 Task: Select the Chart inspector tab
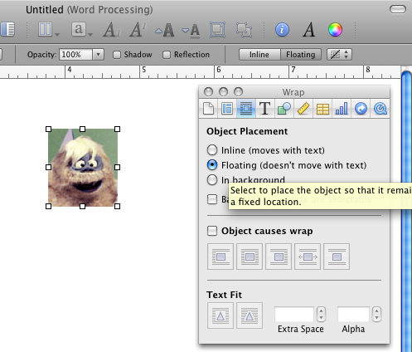pos(342,108)
